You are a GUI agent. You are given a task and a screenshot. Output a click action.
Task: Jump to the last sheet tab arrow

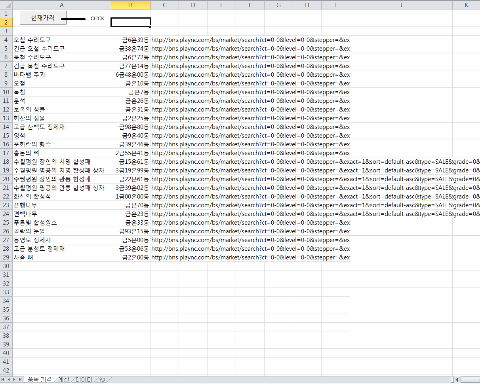pos(20,380)
